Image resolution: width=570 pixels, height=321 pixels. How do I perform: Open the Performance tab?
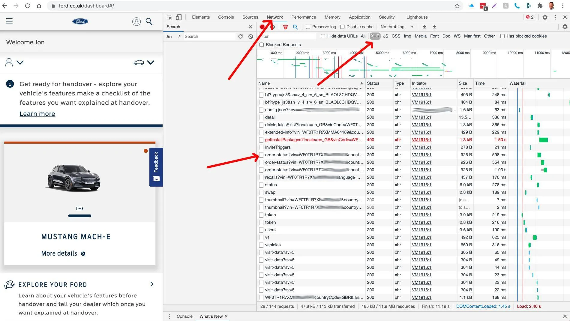304,17
